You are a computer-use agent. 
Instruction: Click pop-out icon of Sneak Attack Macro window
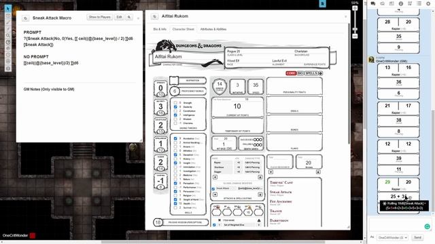[25, 18]
